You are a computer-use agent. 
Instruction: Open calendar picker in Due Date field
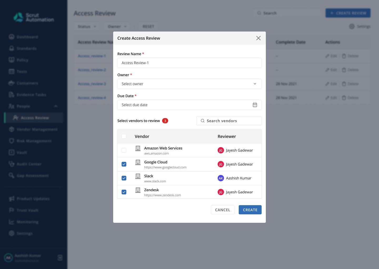[x=255, y=105]
